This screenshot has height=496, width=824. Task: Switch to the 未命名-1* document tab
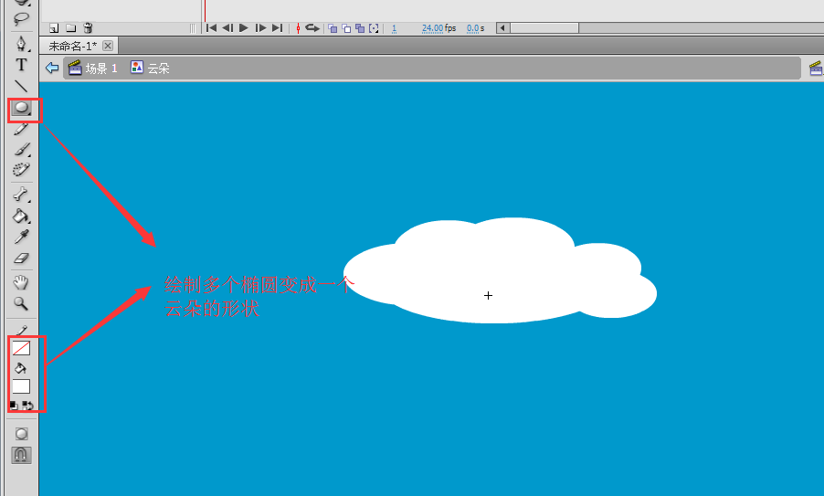72,47
